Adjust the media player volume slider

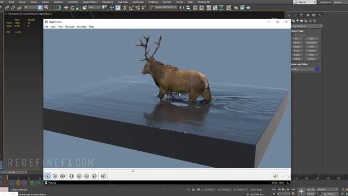click(x=285, y=176)
